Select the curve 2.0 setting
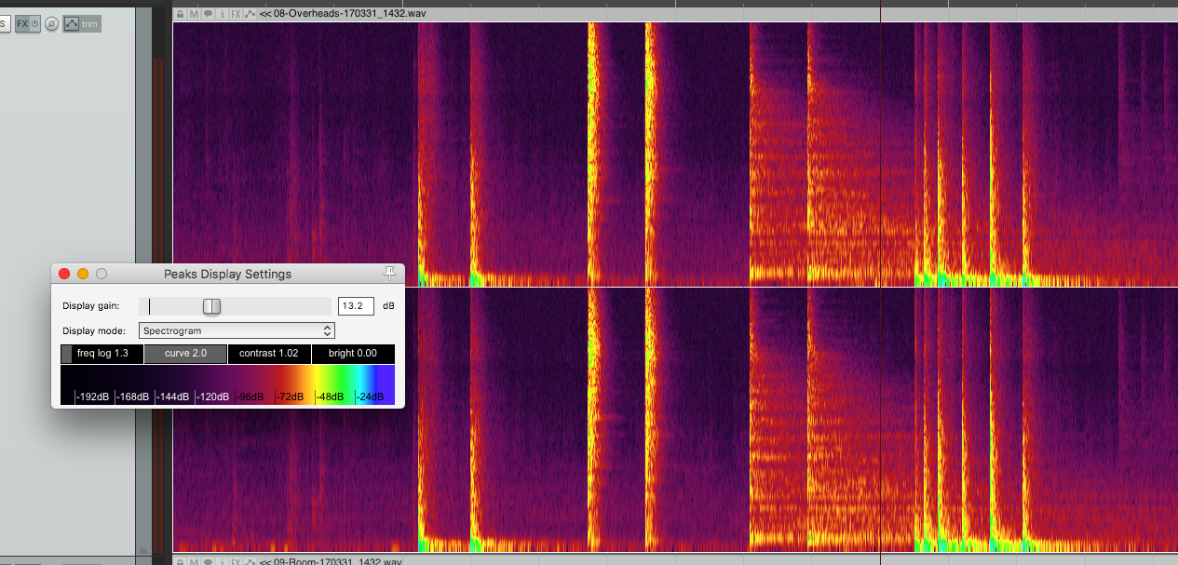1178x565 pixels. [x=184, y=354]
